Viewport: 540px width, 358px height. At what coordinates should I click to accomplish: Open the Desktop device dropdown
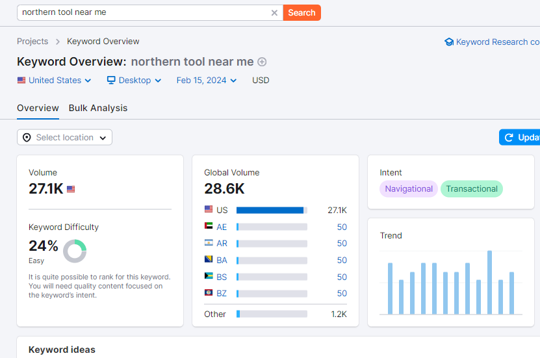tap(135, 80)
